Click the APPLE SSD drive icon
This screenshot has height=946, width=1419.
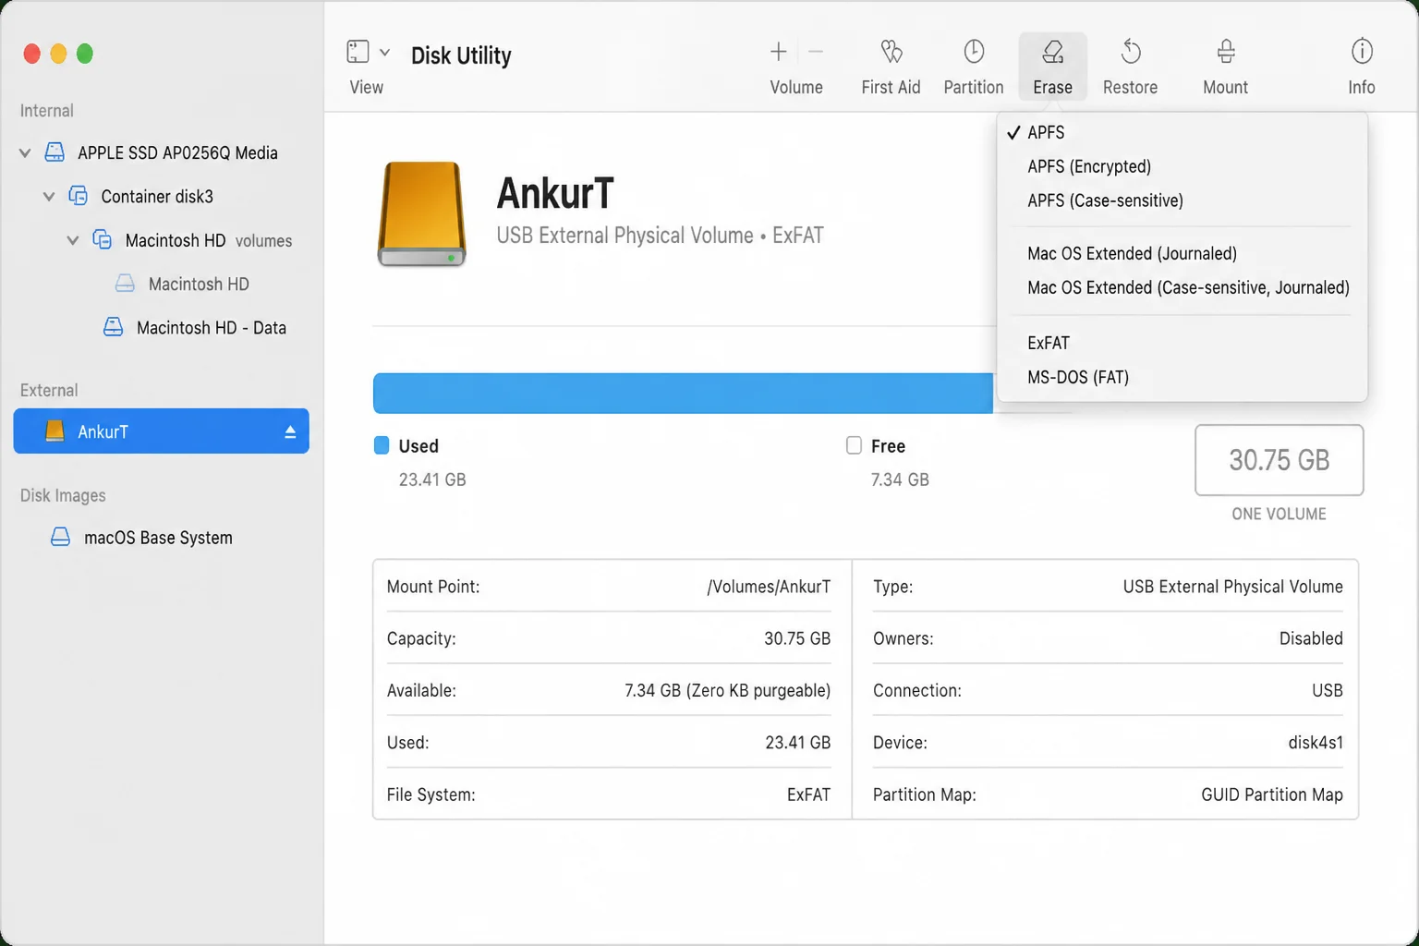(55, 152)
